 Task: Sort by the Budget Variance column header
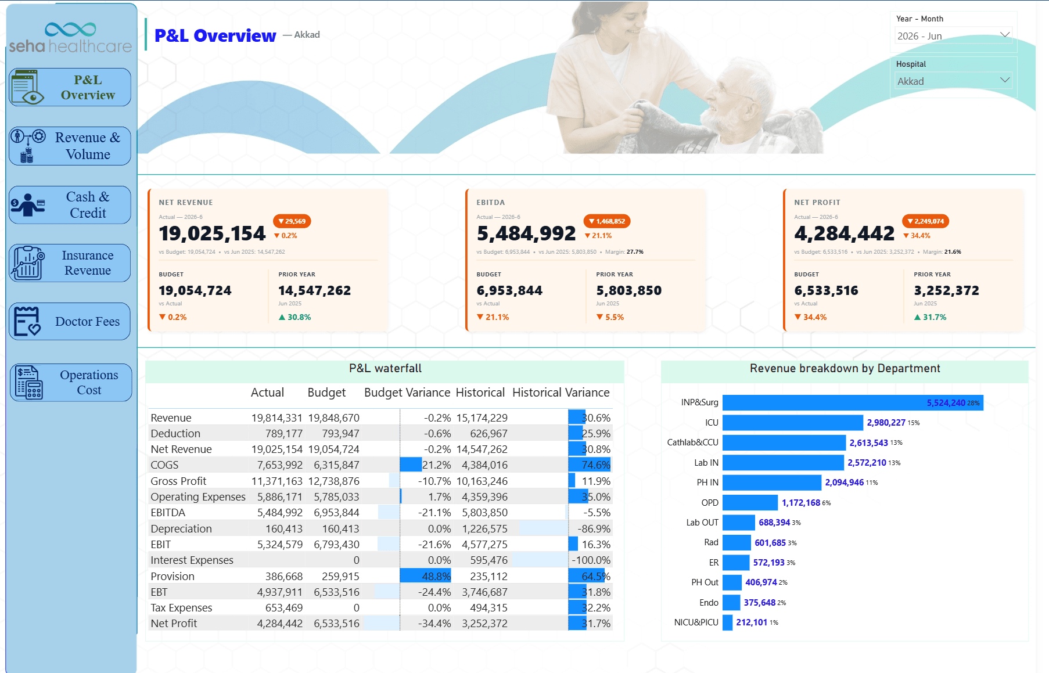407,393
